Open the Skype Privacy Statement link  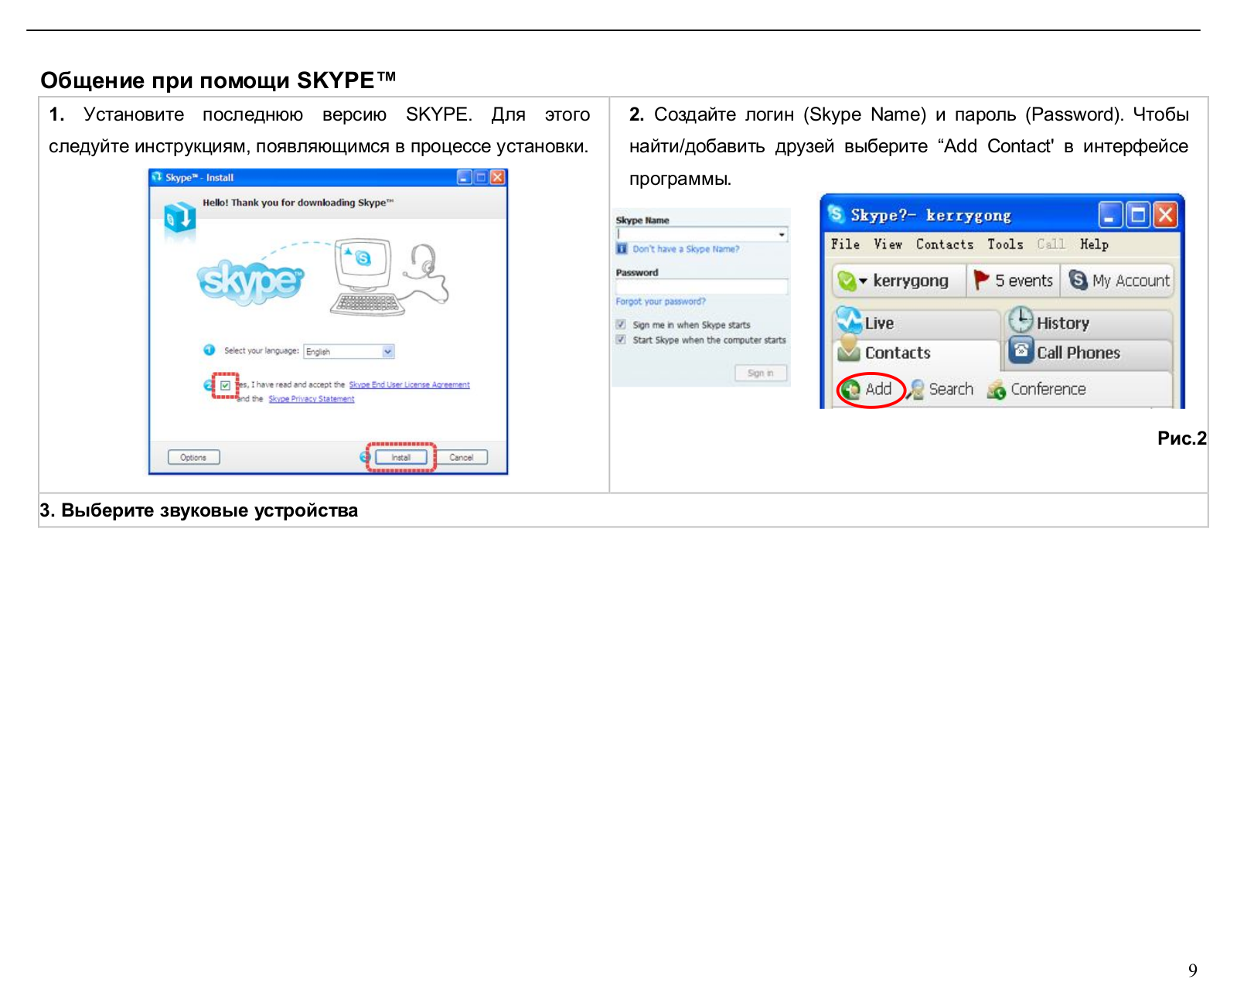point(312,399)
